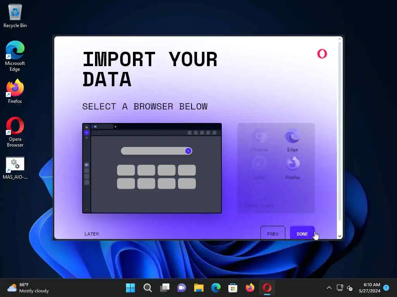Open Microsoft Store from the taskbar
The height and width of the screenshot is (297, 397).
(x=233, y=288)
